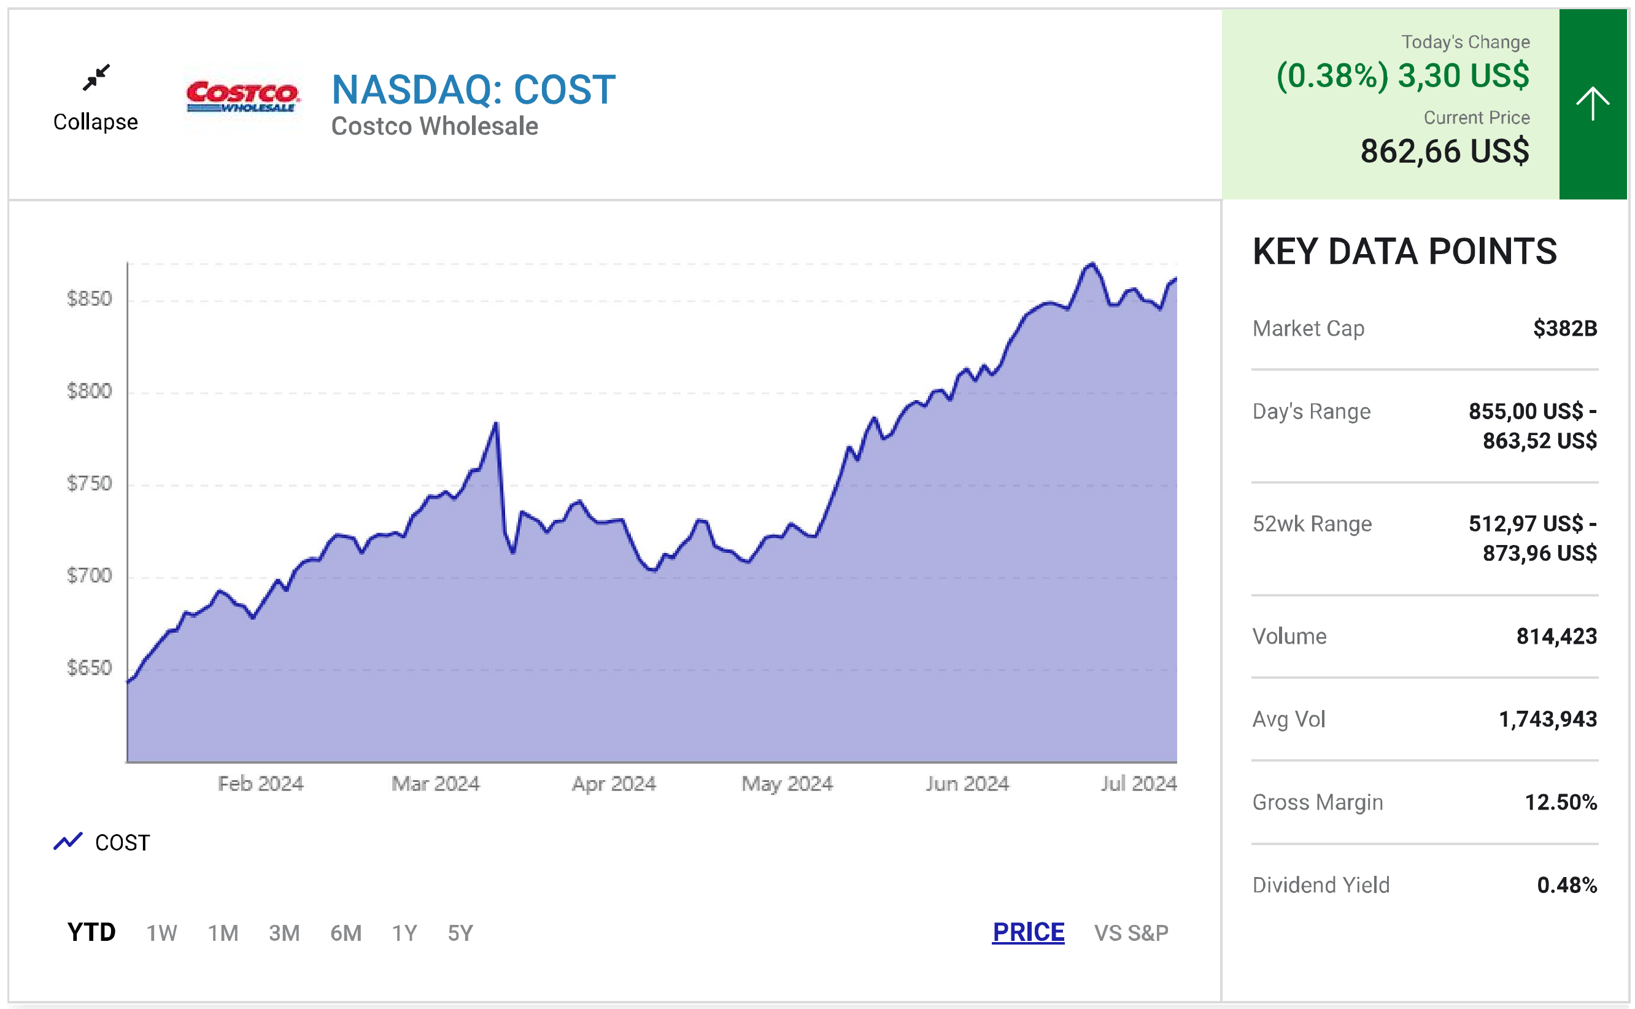This screenshot has width=1635, height=1009.
Task: Switch chart to PRICE view
Action: pos(1029,932)
